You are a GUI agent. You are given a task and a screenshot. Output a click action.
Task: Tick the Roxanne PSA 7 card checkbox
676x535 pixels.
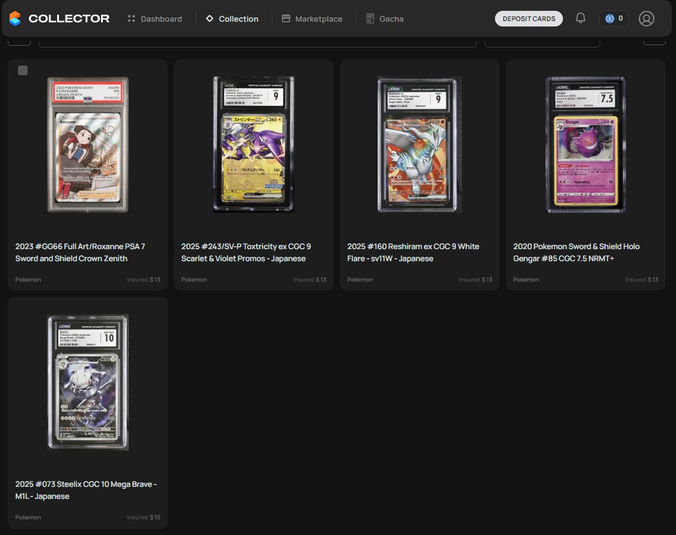23,70
